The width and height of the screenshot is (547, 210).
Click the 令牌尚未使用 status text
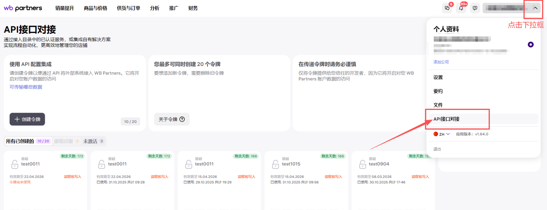point(20,182)
